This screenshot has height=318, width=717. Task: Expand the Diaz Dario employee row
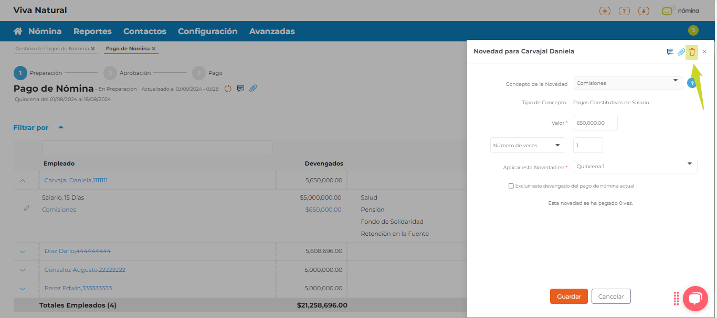[23, 251]
